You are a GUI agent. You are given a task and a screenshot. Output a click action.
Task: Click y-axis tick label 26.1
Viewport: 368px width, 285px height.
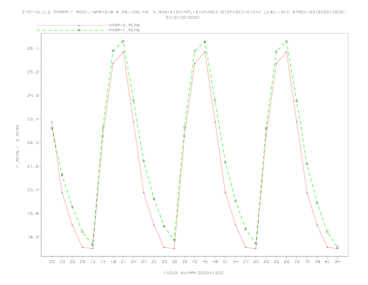click(x=32, y=48)
